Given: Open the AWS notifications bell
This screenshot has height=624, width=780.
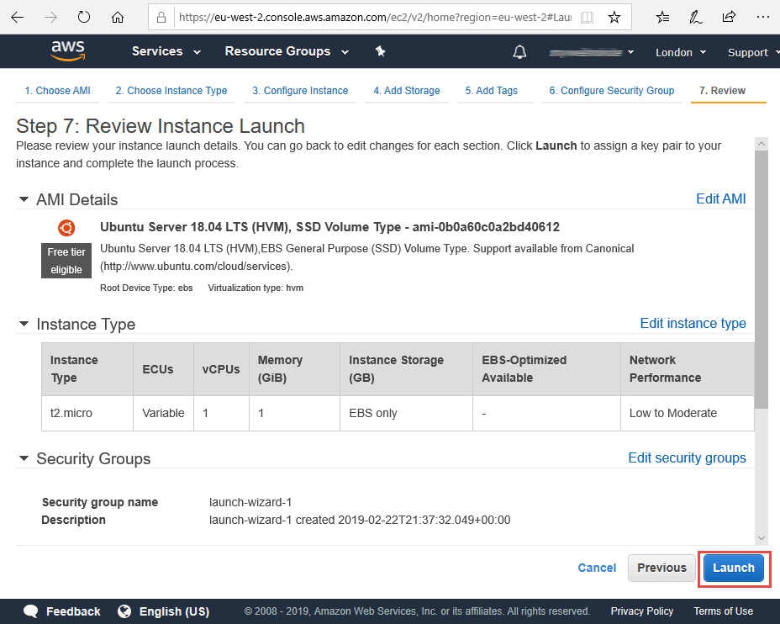Looking at the screenshot, I should pyautogui.click(x=519, y=52).
